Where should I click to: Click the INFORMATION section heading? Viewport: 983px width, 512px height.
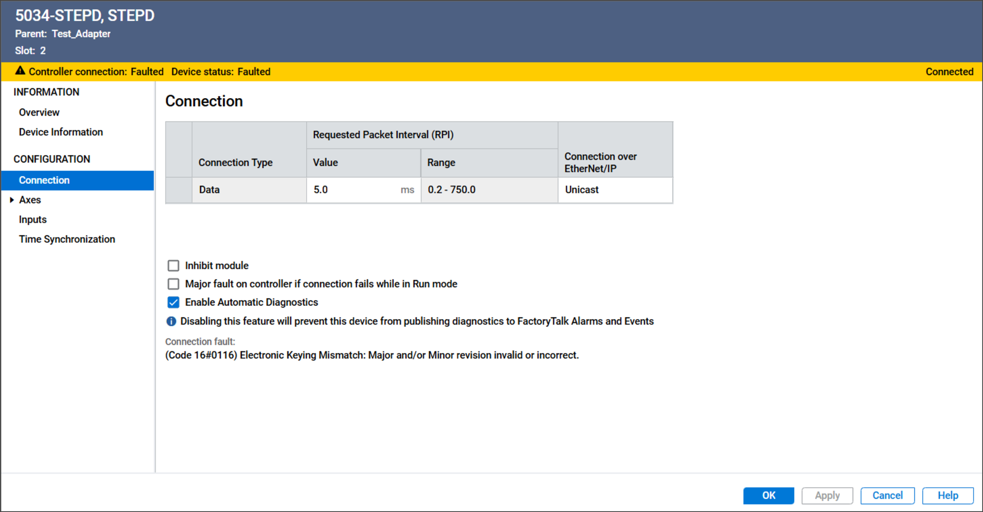point(47,92)
